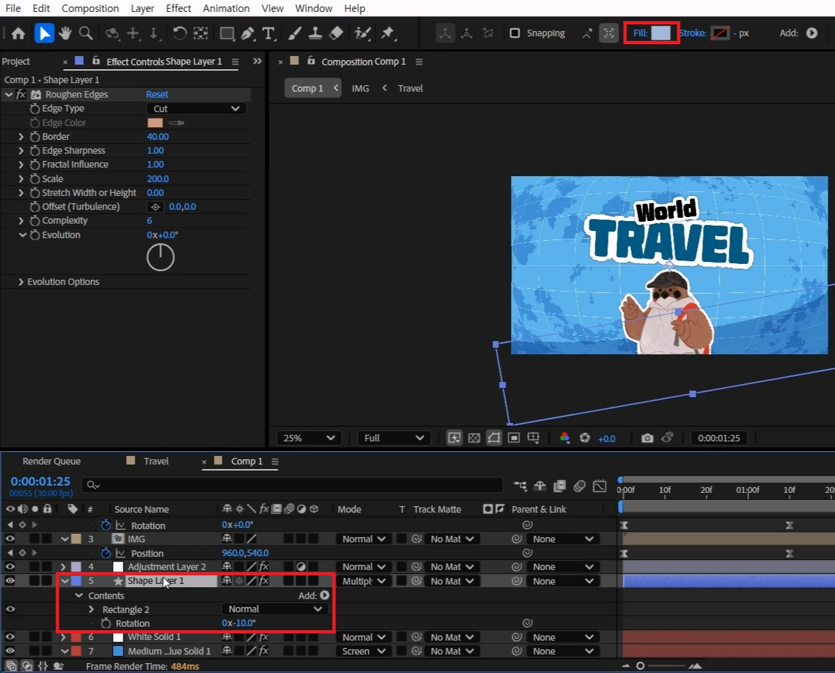This screenshot has width=835, height=673.
Task: Hide Adjustment Layer 2 visibility eye
Action: [10, 567]
